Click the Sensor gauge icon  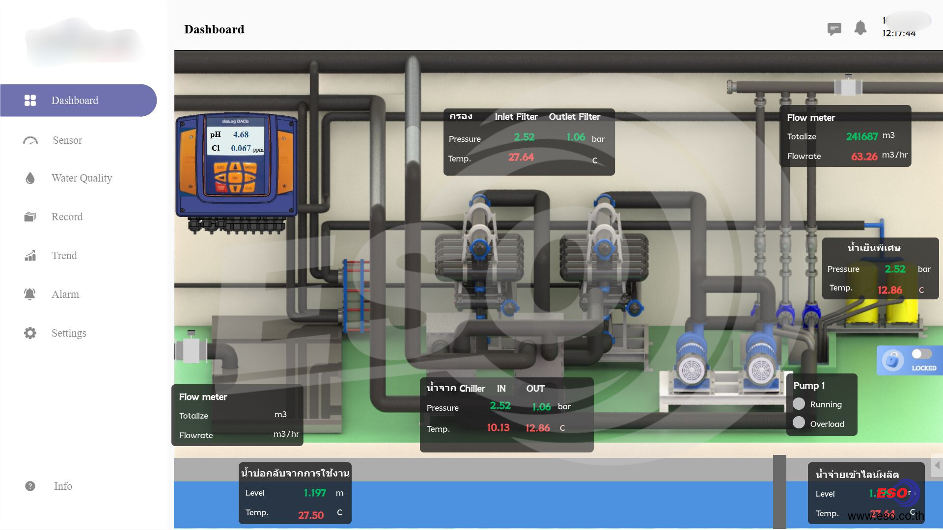30,141
